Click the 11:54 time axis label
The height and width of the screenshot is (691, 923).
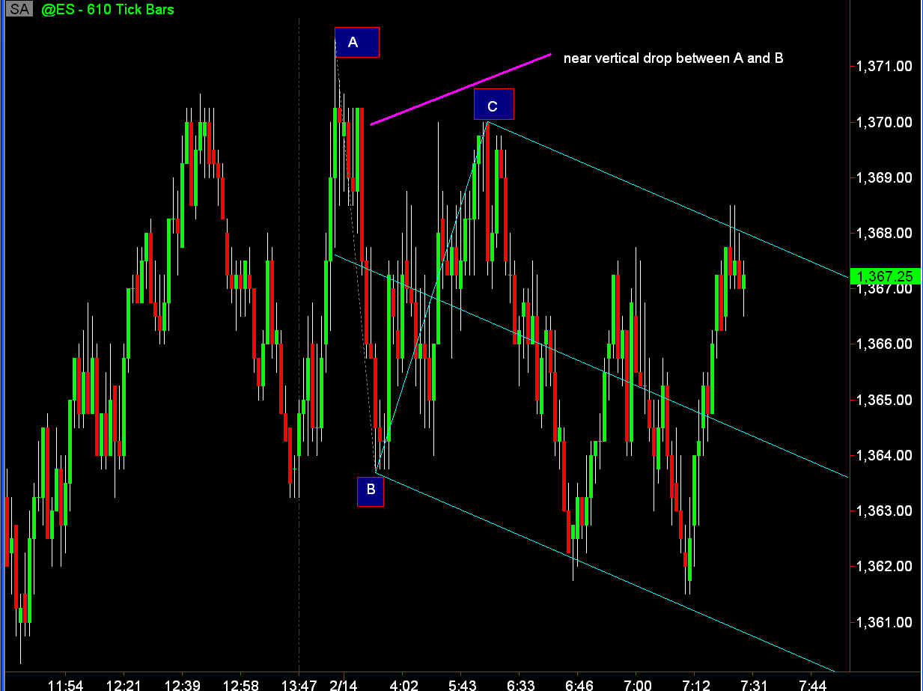(x=65, y=684)
